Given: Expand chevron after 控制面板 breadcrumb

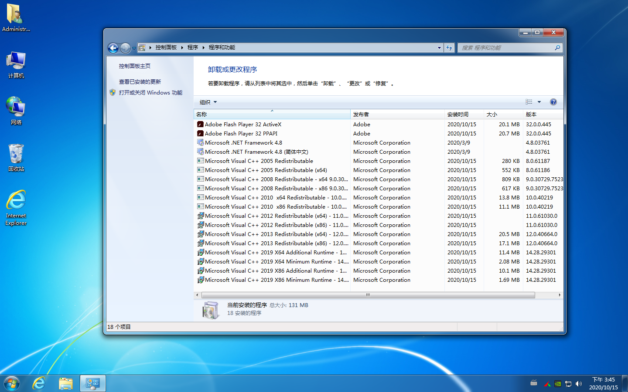Looking at the screenshot, I should tap(182, 47).
